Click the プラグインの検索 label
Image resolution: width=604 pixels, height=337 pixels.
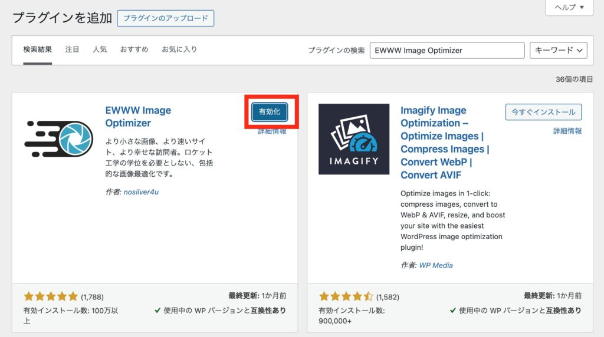pos(336,51)
